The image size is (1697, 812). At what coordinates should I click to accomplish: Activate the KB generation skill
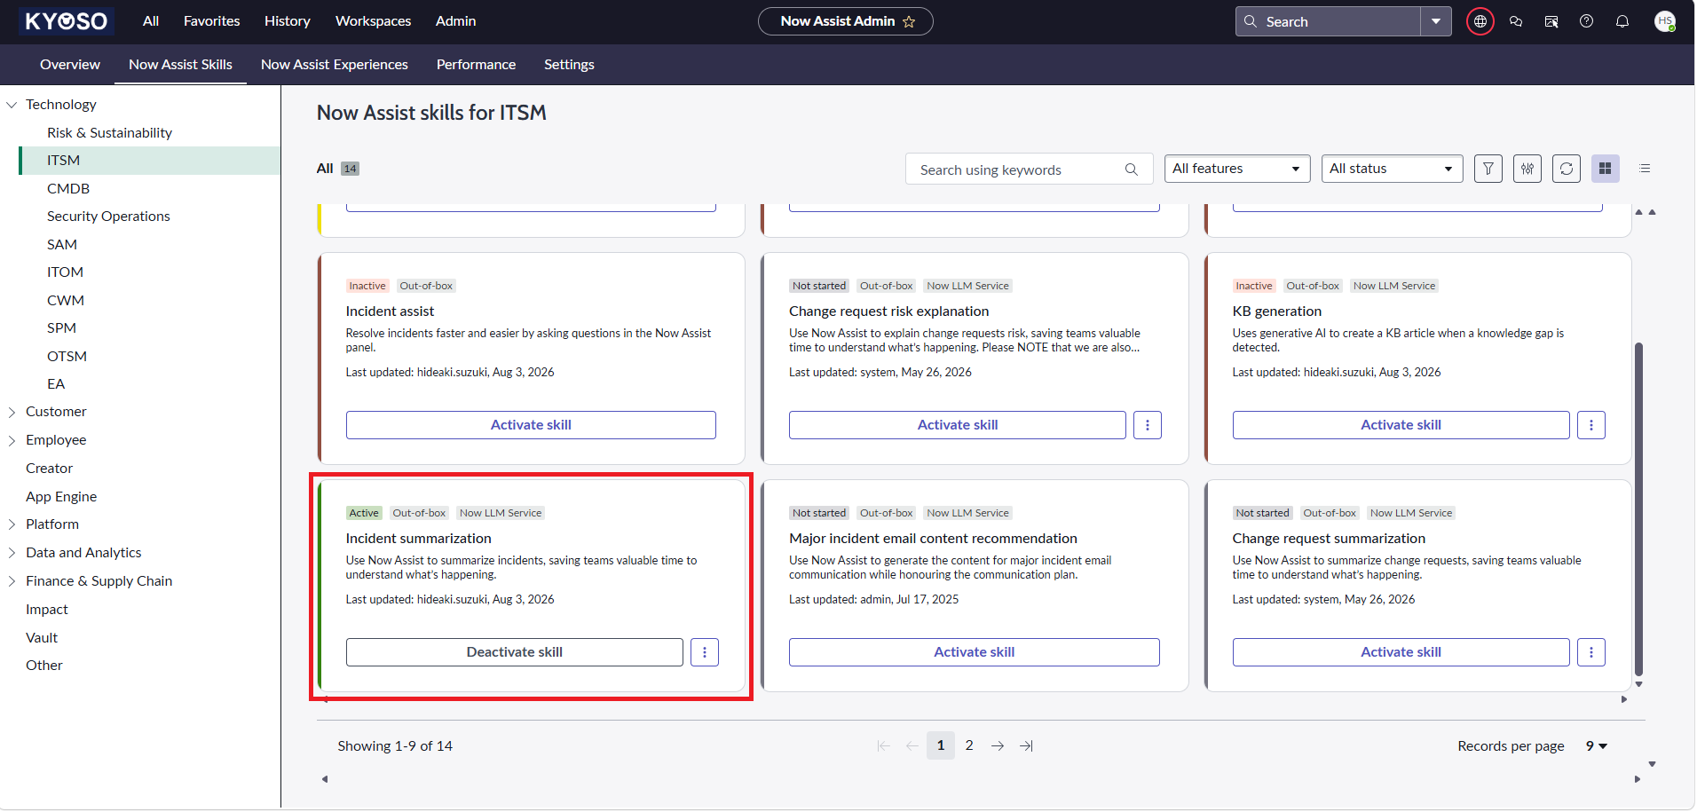coord(1401,425)
